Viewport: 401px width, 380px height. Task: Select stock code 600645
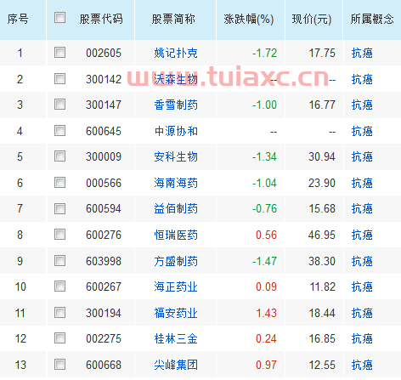104,131
